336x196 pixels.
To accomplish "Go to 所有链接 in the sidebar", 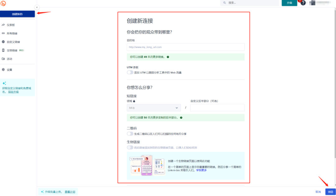I will 12,33.
